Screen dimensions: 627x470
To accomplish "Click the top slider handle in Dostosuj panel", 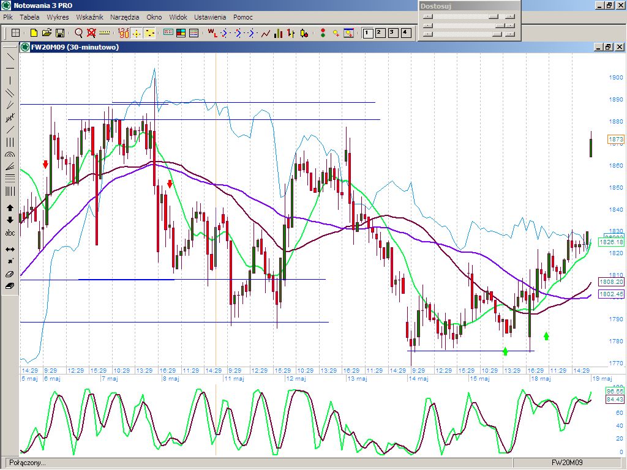I will [x=493, y=17].
